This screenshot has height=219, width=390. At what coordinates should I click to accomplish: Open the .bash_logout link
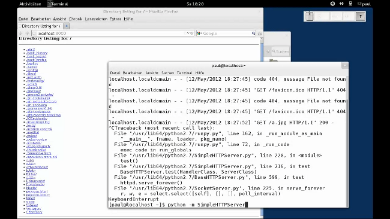coord(36,56)
